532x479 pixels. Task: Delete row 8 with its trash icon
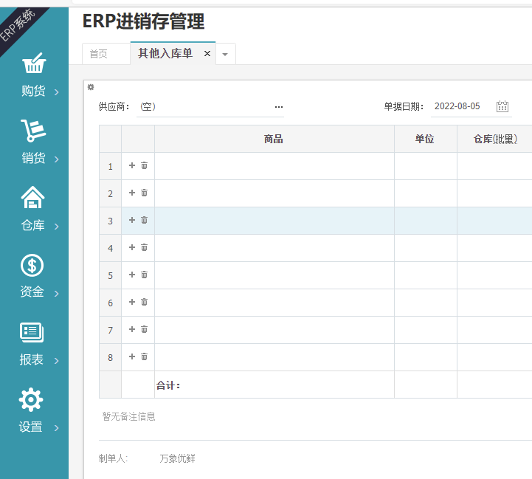point(144,356)
